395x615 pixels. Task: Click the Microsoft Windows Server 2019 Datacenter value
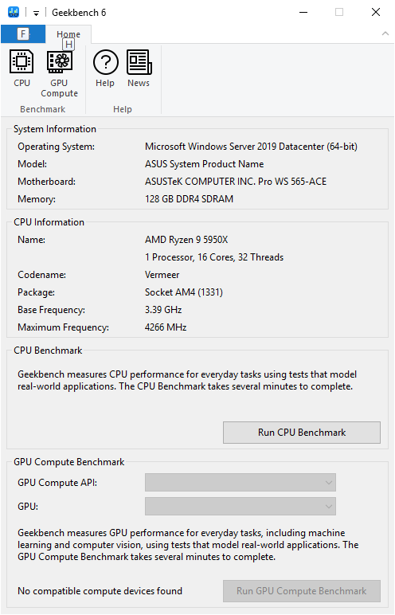click(x=251, y=147)
